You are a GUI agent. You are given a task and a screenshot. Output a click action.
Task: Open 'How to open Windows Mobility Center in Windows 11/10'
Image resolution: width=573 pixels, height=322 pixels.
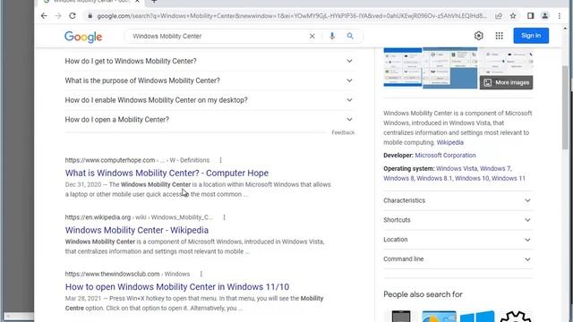point(177,287)
